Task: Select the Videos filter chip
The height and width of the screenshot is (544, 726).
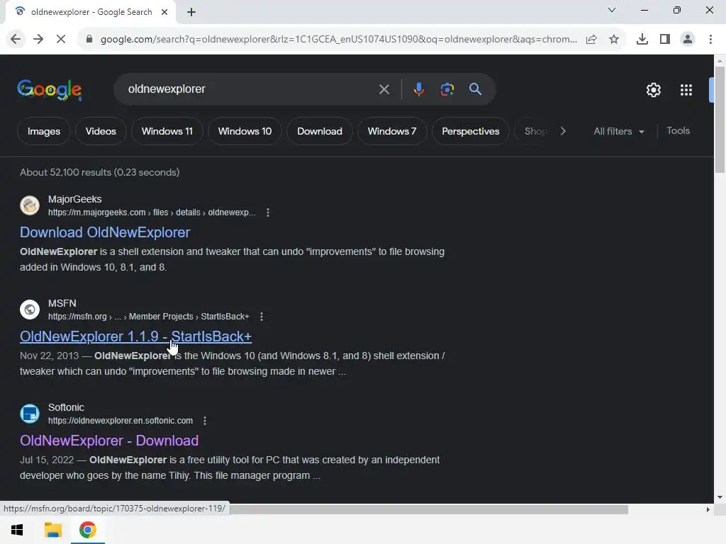Action: click(101, 131)
